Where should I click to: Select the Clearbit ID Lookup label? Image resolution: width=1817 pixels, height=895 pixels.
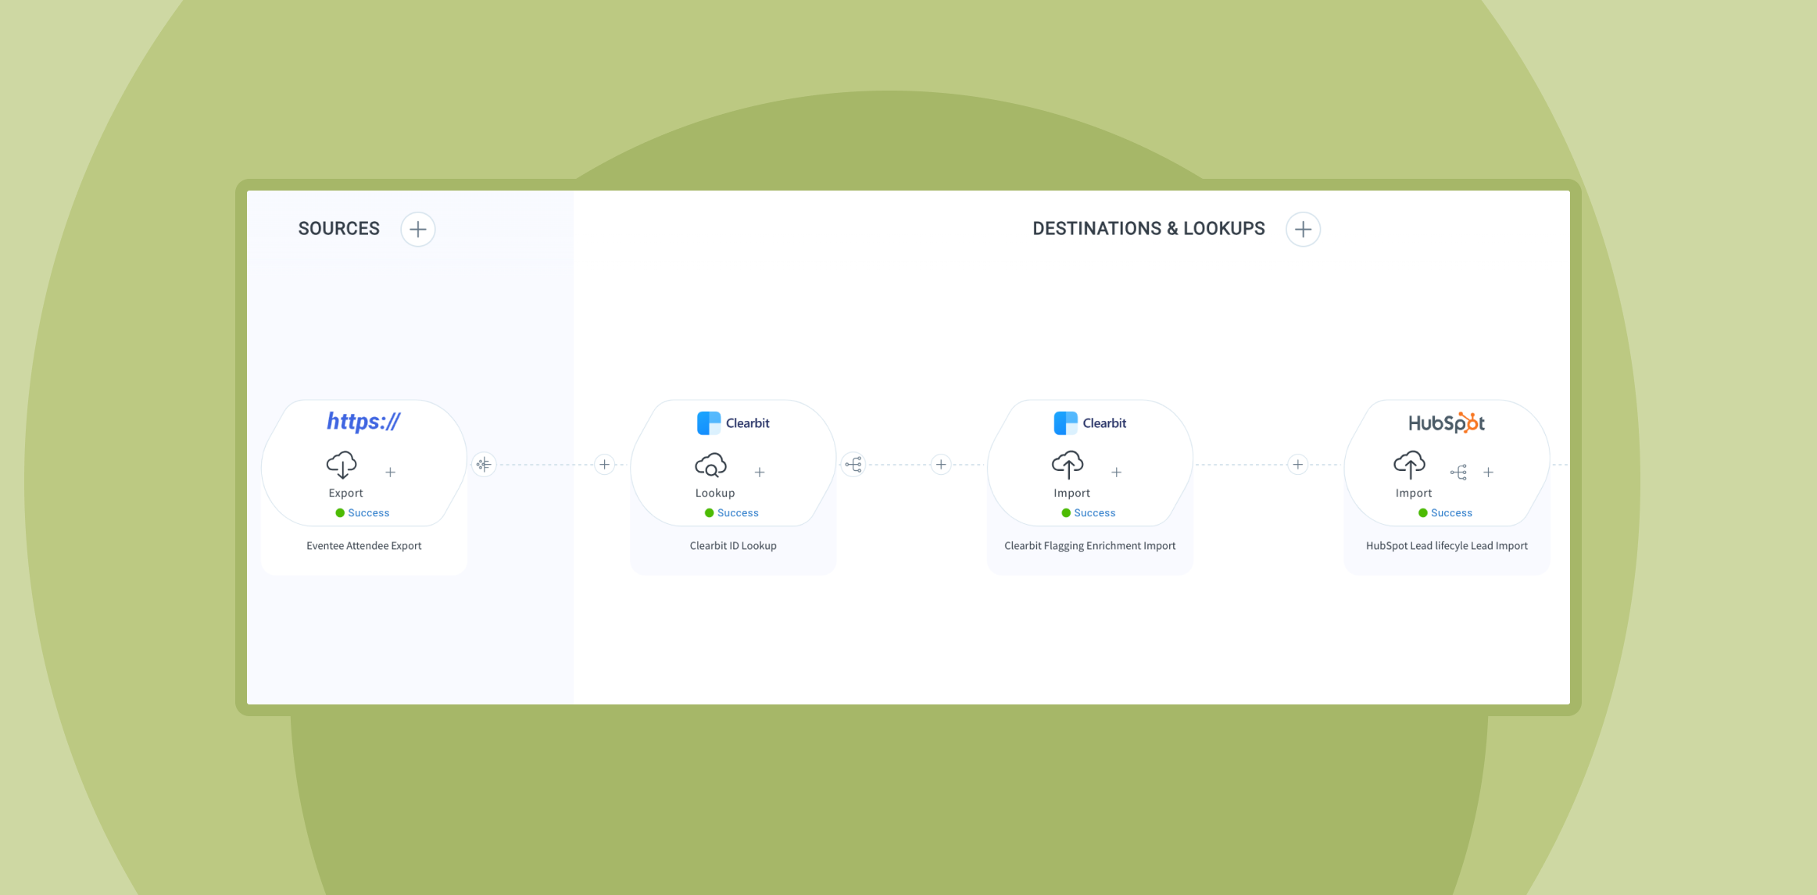[733, 546]
